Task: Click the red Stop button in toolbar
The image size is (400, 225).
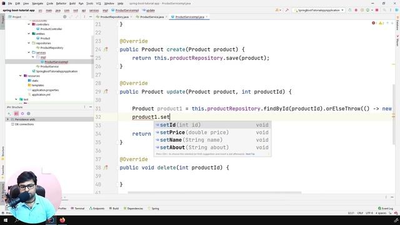Action: coord(377,10)
